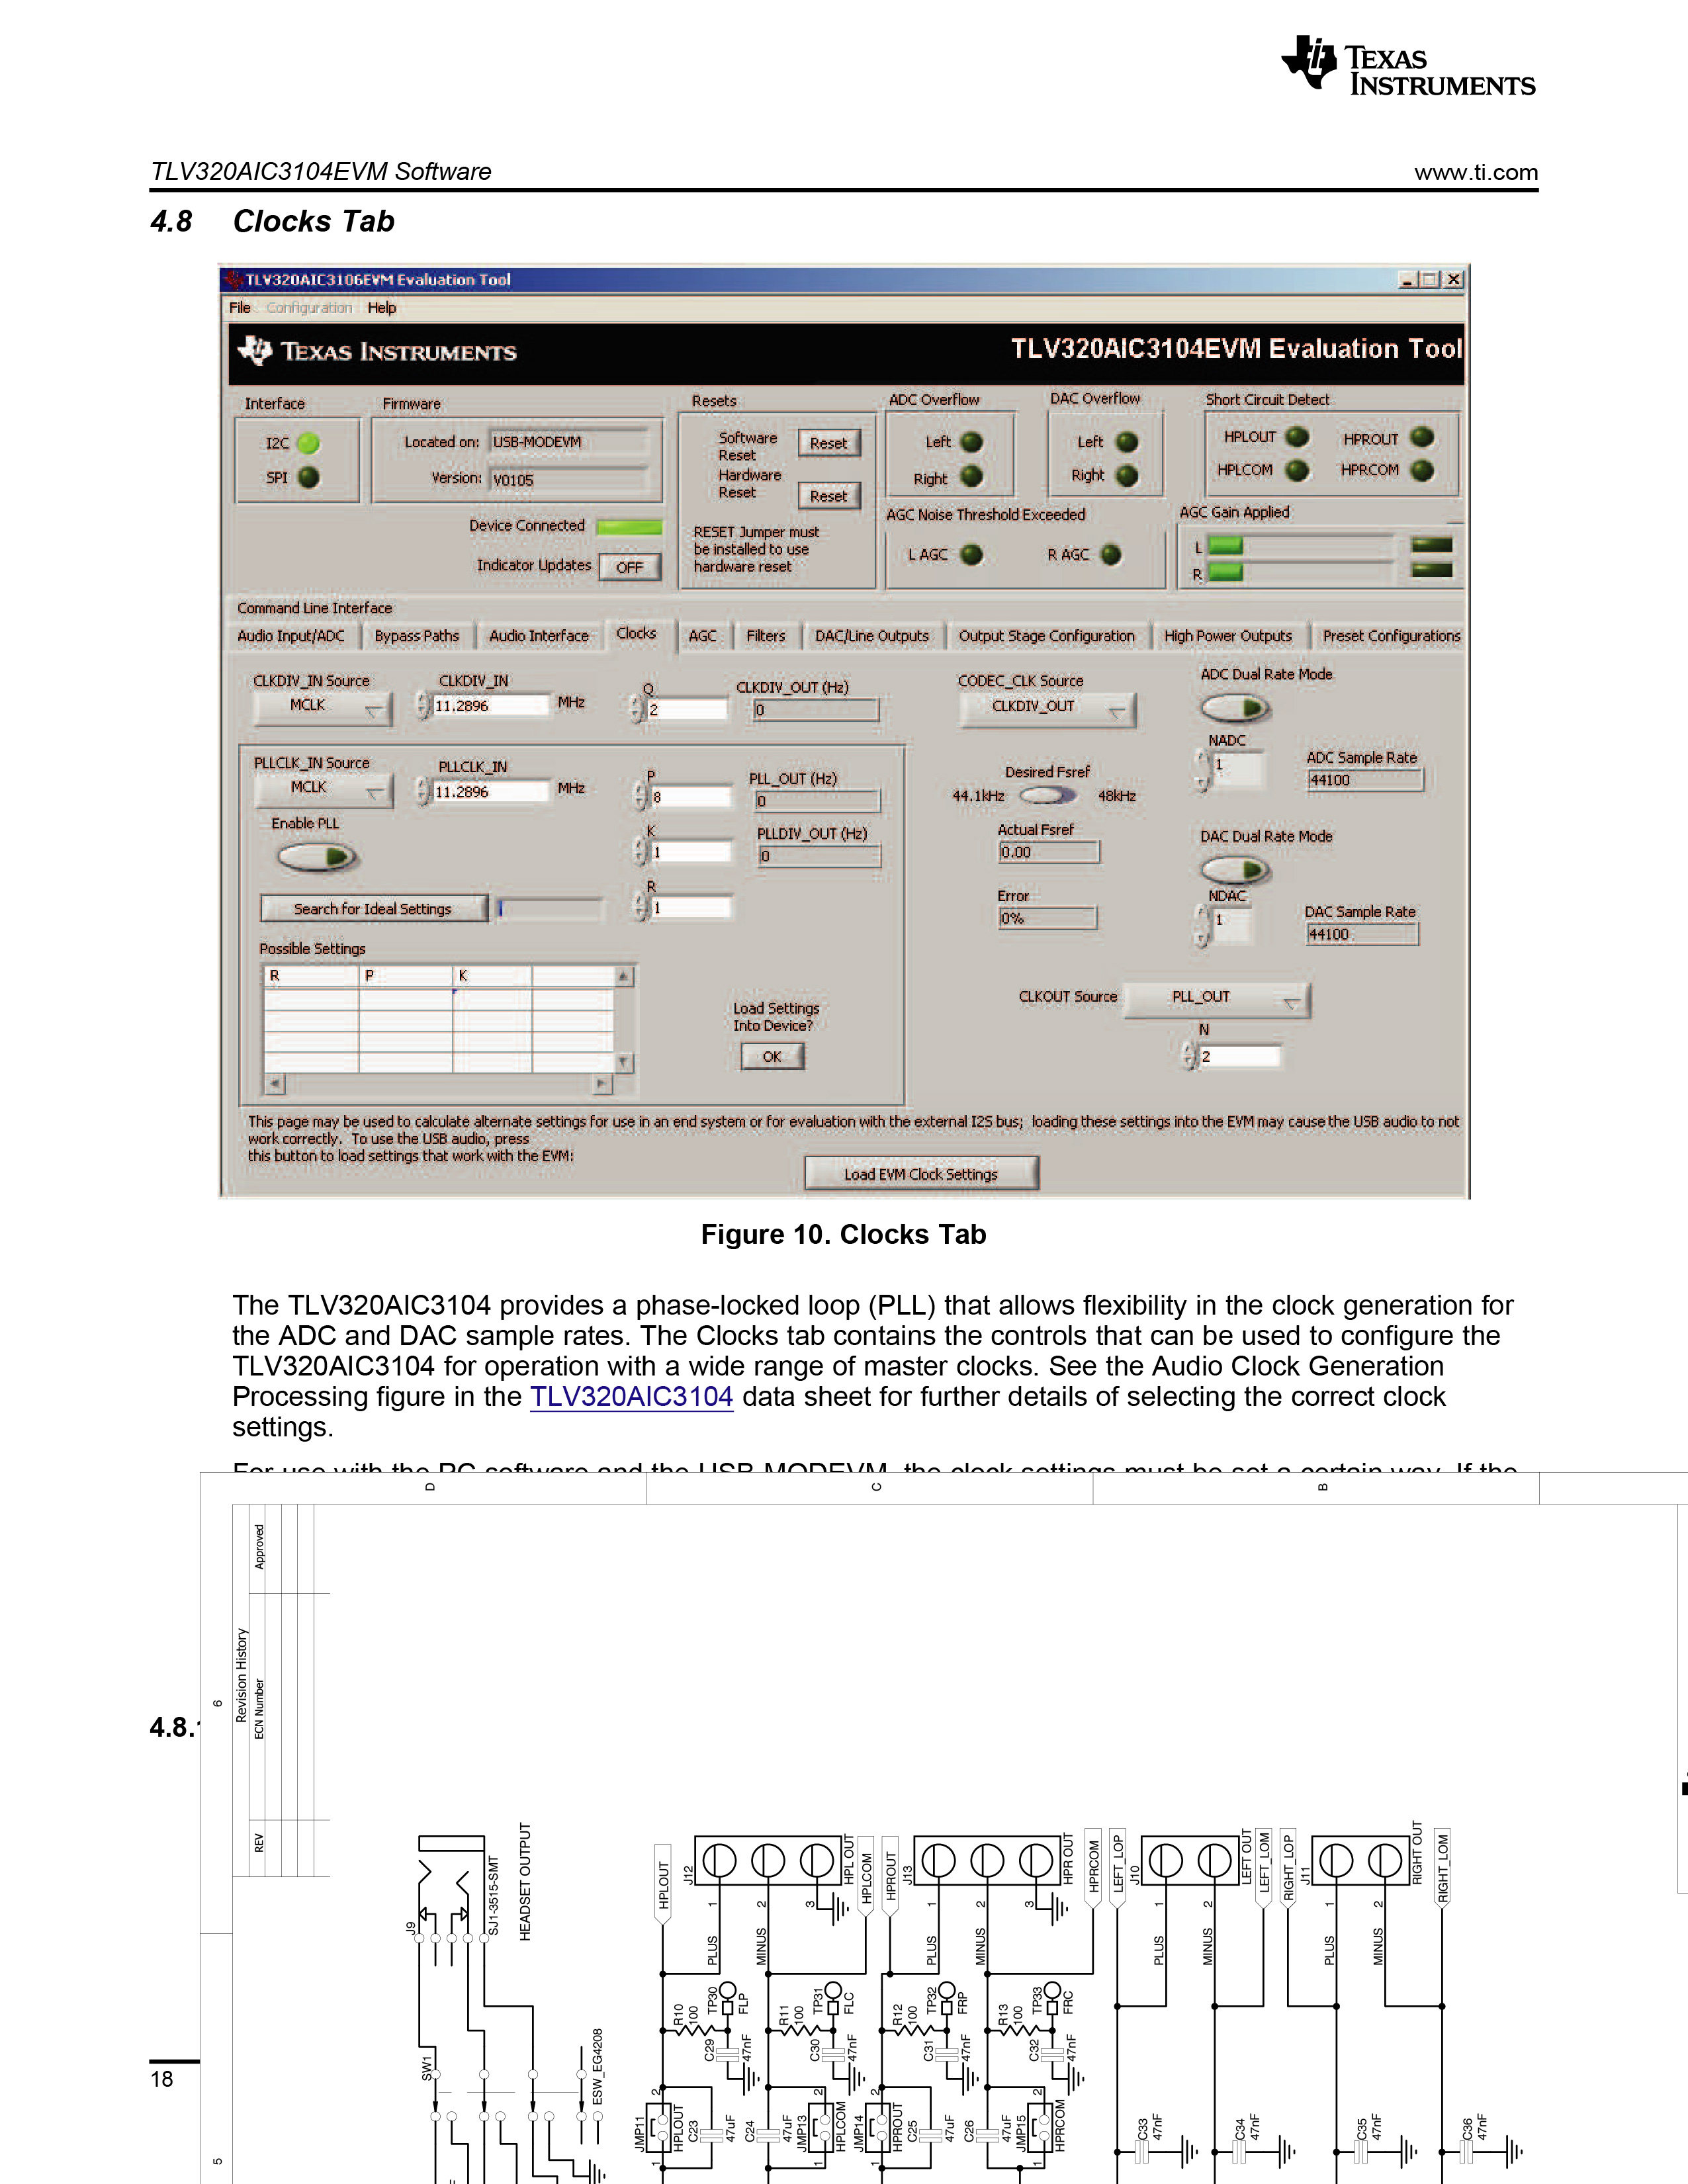
Task: Click the HPLCOM short circuit indicator LED
Action: [x=1297, y=470]
